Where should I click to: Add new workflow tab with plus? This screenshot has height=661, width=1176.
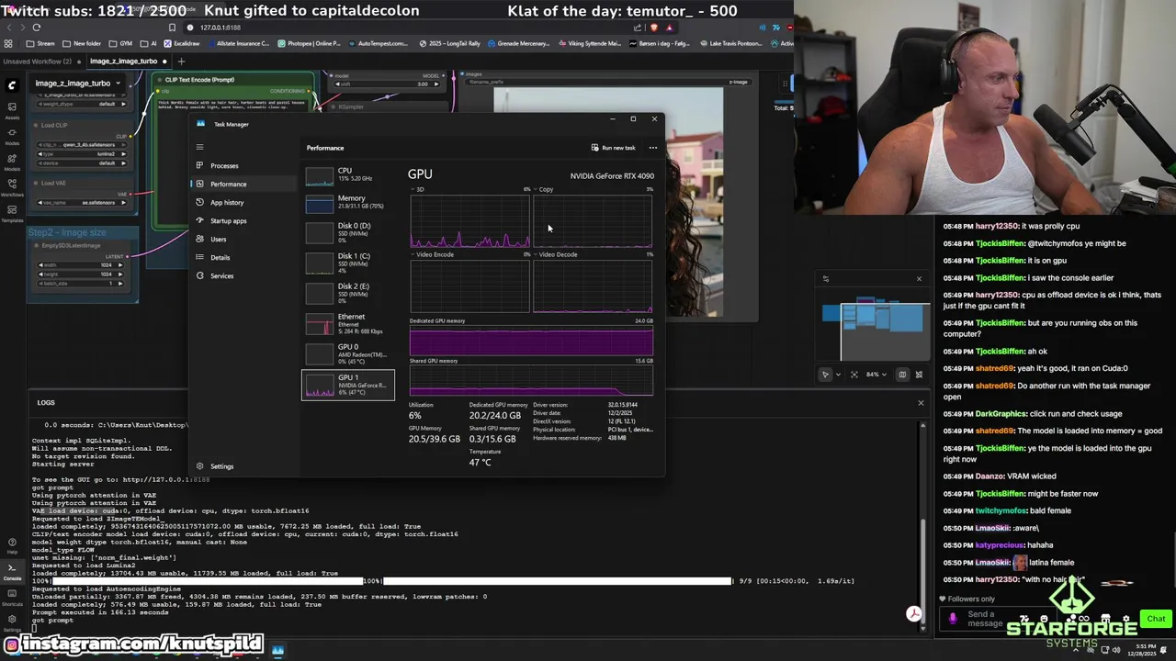click(x=181, y=62)
